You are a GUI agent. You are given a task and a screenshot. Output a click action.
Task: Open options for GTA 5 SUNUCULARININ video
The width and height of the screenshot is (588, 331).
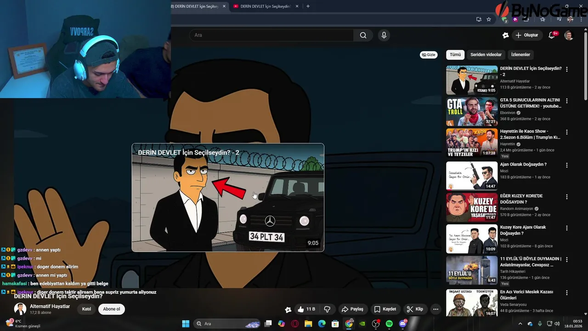(567, 101)
